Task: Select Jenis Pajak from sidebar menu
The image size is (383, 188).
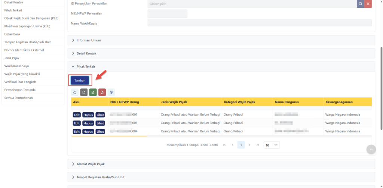Action: coord(12,58)
